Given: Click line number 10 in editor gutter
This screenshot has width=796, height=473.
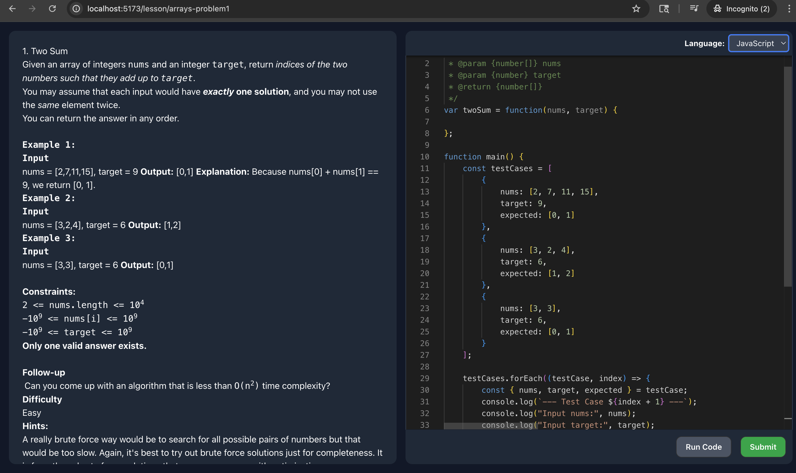Looking at the screenshot, I should [424, 157].
